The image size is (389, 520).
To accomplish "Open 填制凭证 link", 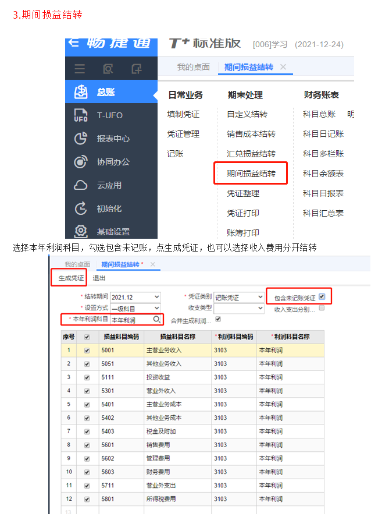I will click(183, 114).
